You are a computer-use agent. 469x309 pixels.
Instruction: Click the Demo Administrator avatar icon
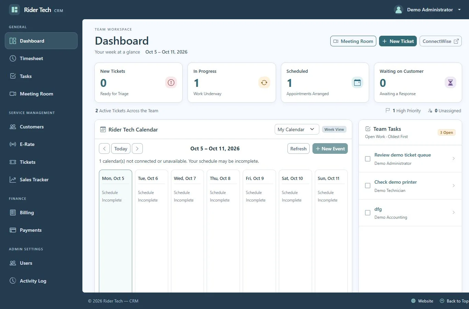pyautogui.click(x=399, y=10)
